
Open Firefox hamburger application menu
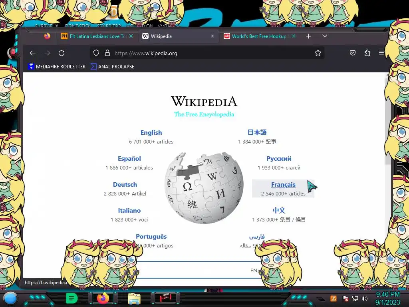point(381,53)
